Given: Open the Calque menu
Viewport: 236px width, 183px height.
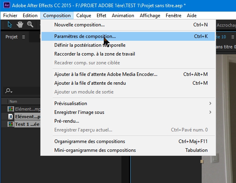Looking at the screenshot, I should [x=84, y=16].
